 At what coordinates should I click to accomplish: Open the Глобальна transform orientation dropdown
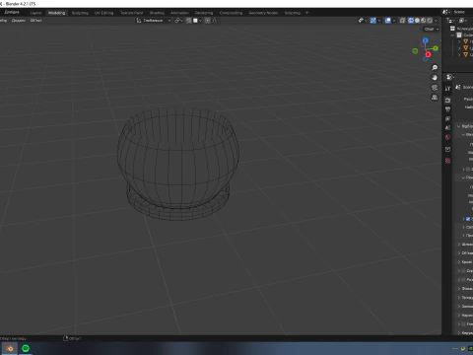click(x=154, y=21)
